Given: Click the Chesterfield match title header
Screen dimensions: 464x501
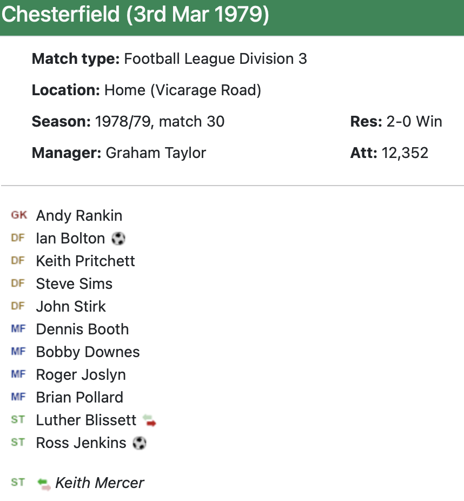Looking at the screenshot, I should [x=135, y=15].
